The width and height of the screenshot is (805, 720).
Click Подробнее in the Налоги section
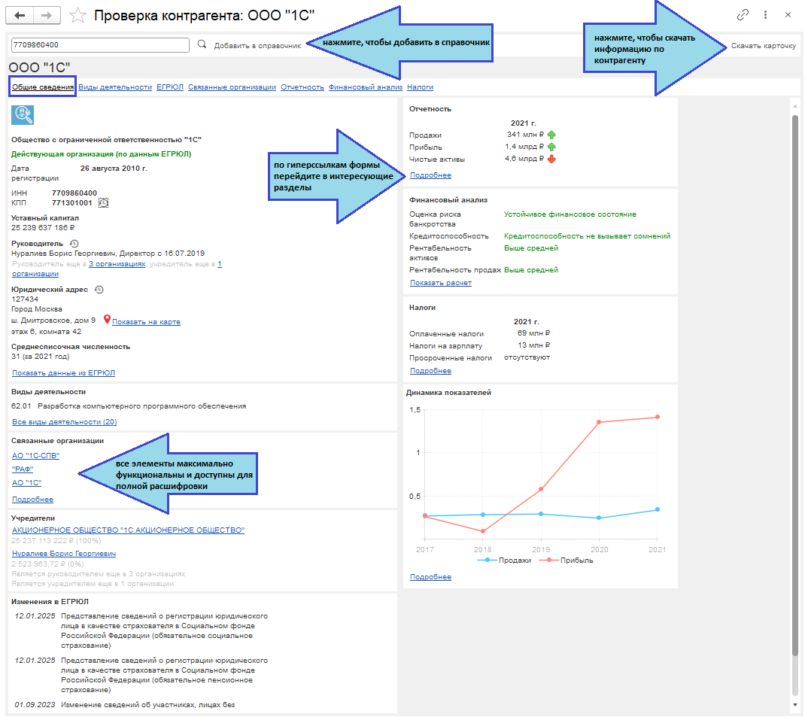point(431,371)
